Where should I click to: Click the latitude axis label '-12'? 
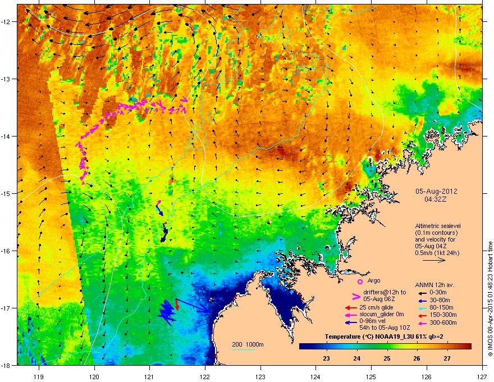[x=6, y=22]
